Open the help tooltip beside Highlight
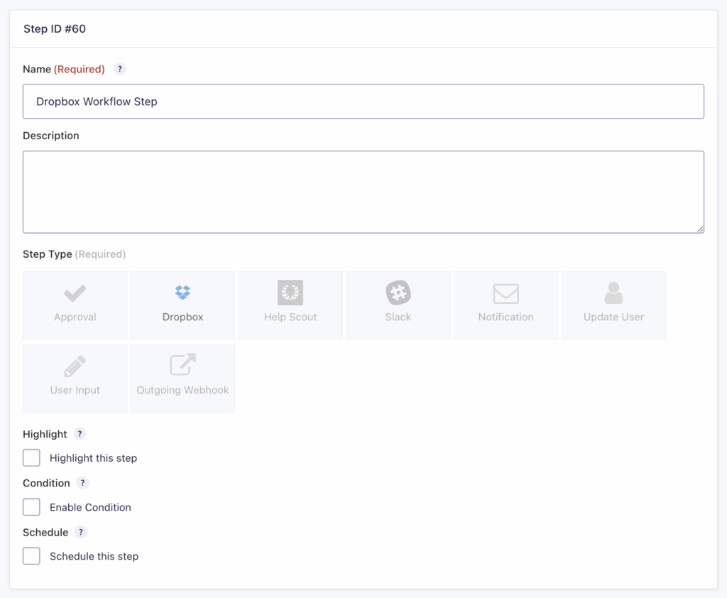 79,434
